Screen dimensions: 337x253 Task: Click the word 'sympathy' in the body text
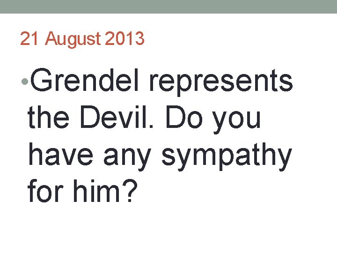[x=227, y=156]
